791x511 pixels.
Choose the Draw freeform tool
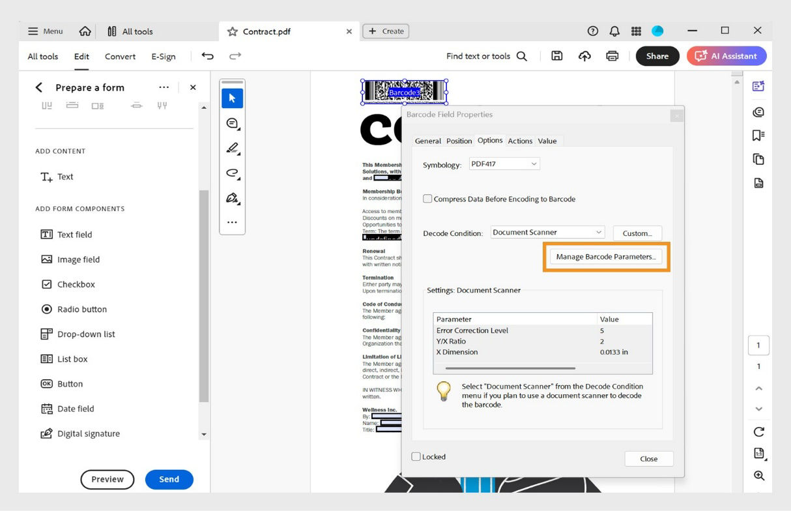[232, 173]
